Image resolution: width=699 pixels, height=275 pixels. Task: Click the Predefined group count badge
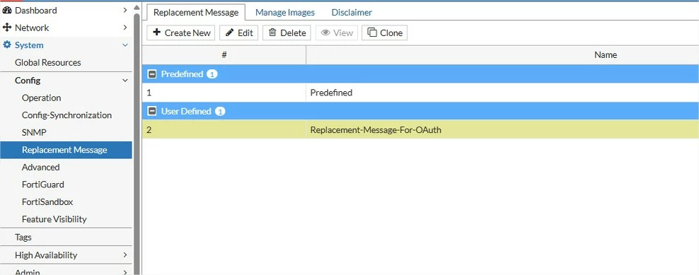[212, 74]
